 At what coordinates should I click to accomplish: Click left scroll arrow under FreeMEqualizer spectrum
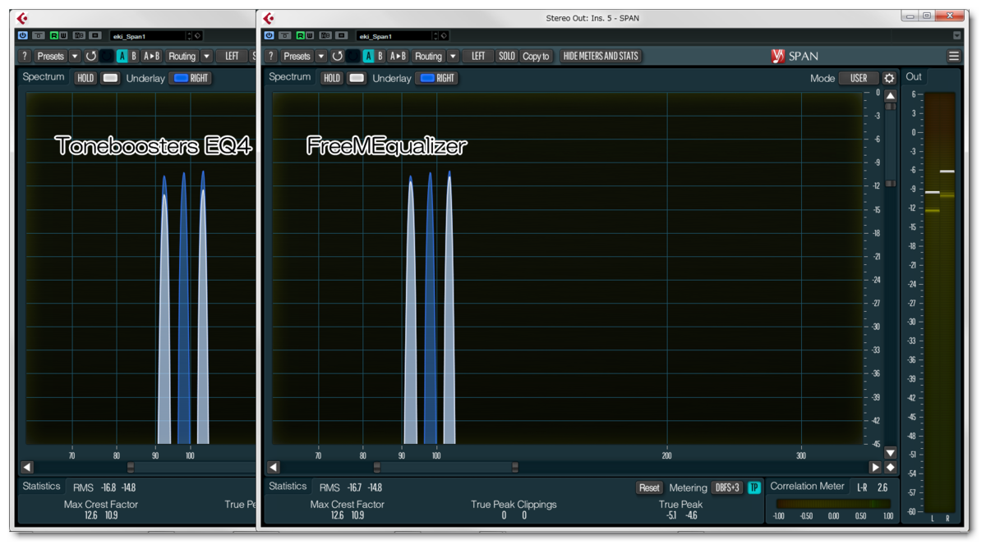click(x=274, y=468)
